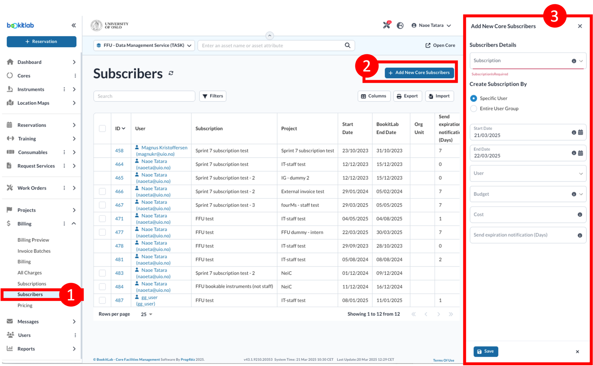Viewport: 593px width, 366px height.
Task: Show info for the Budget field
Action: pos(574,194)
